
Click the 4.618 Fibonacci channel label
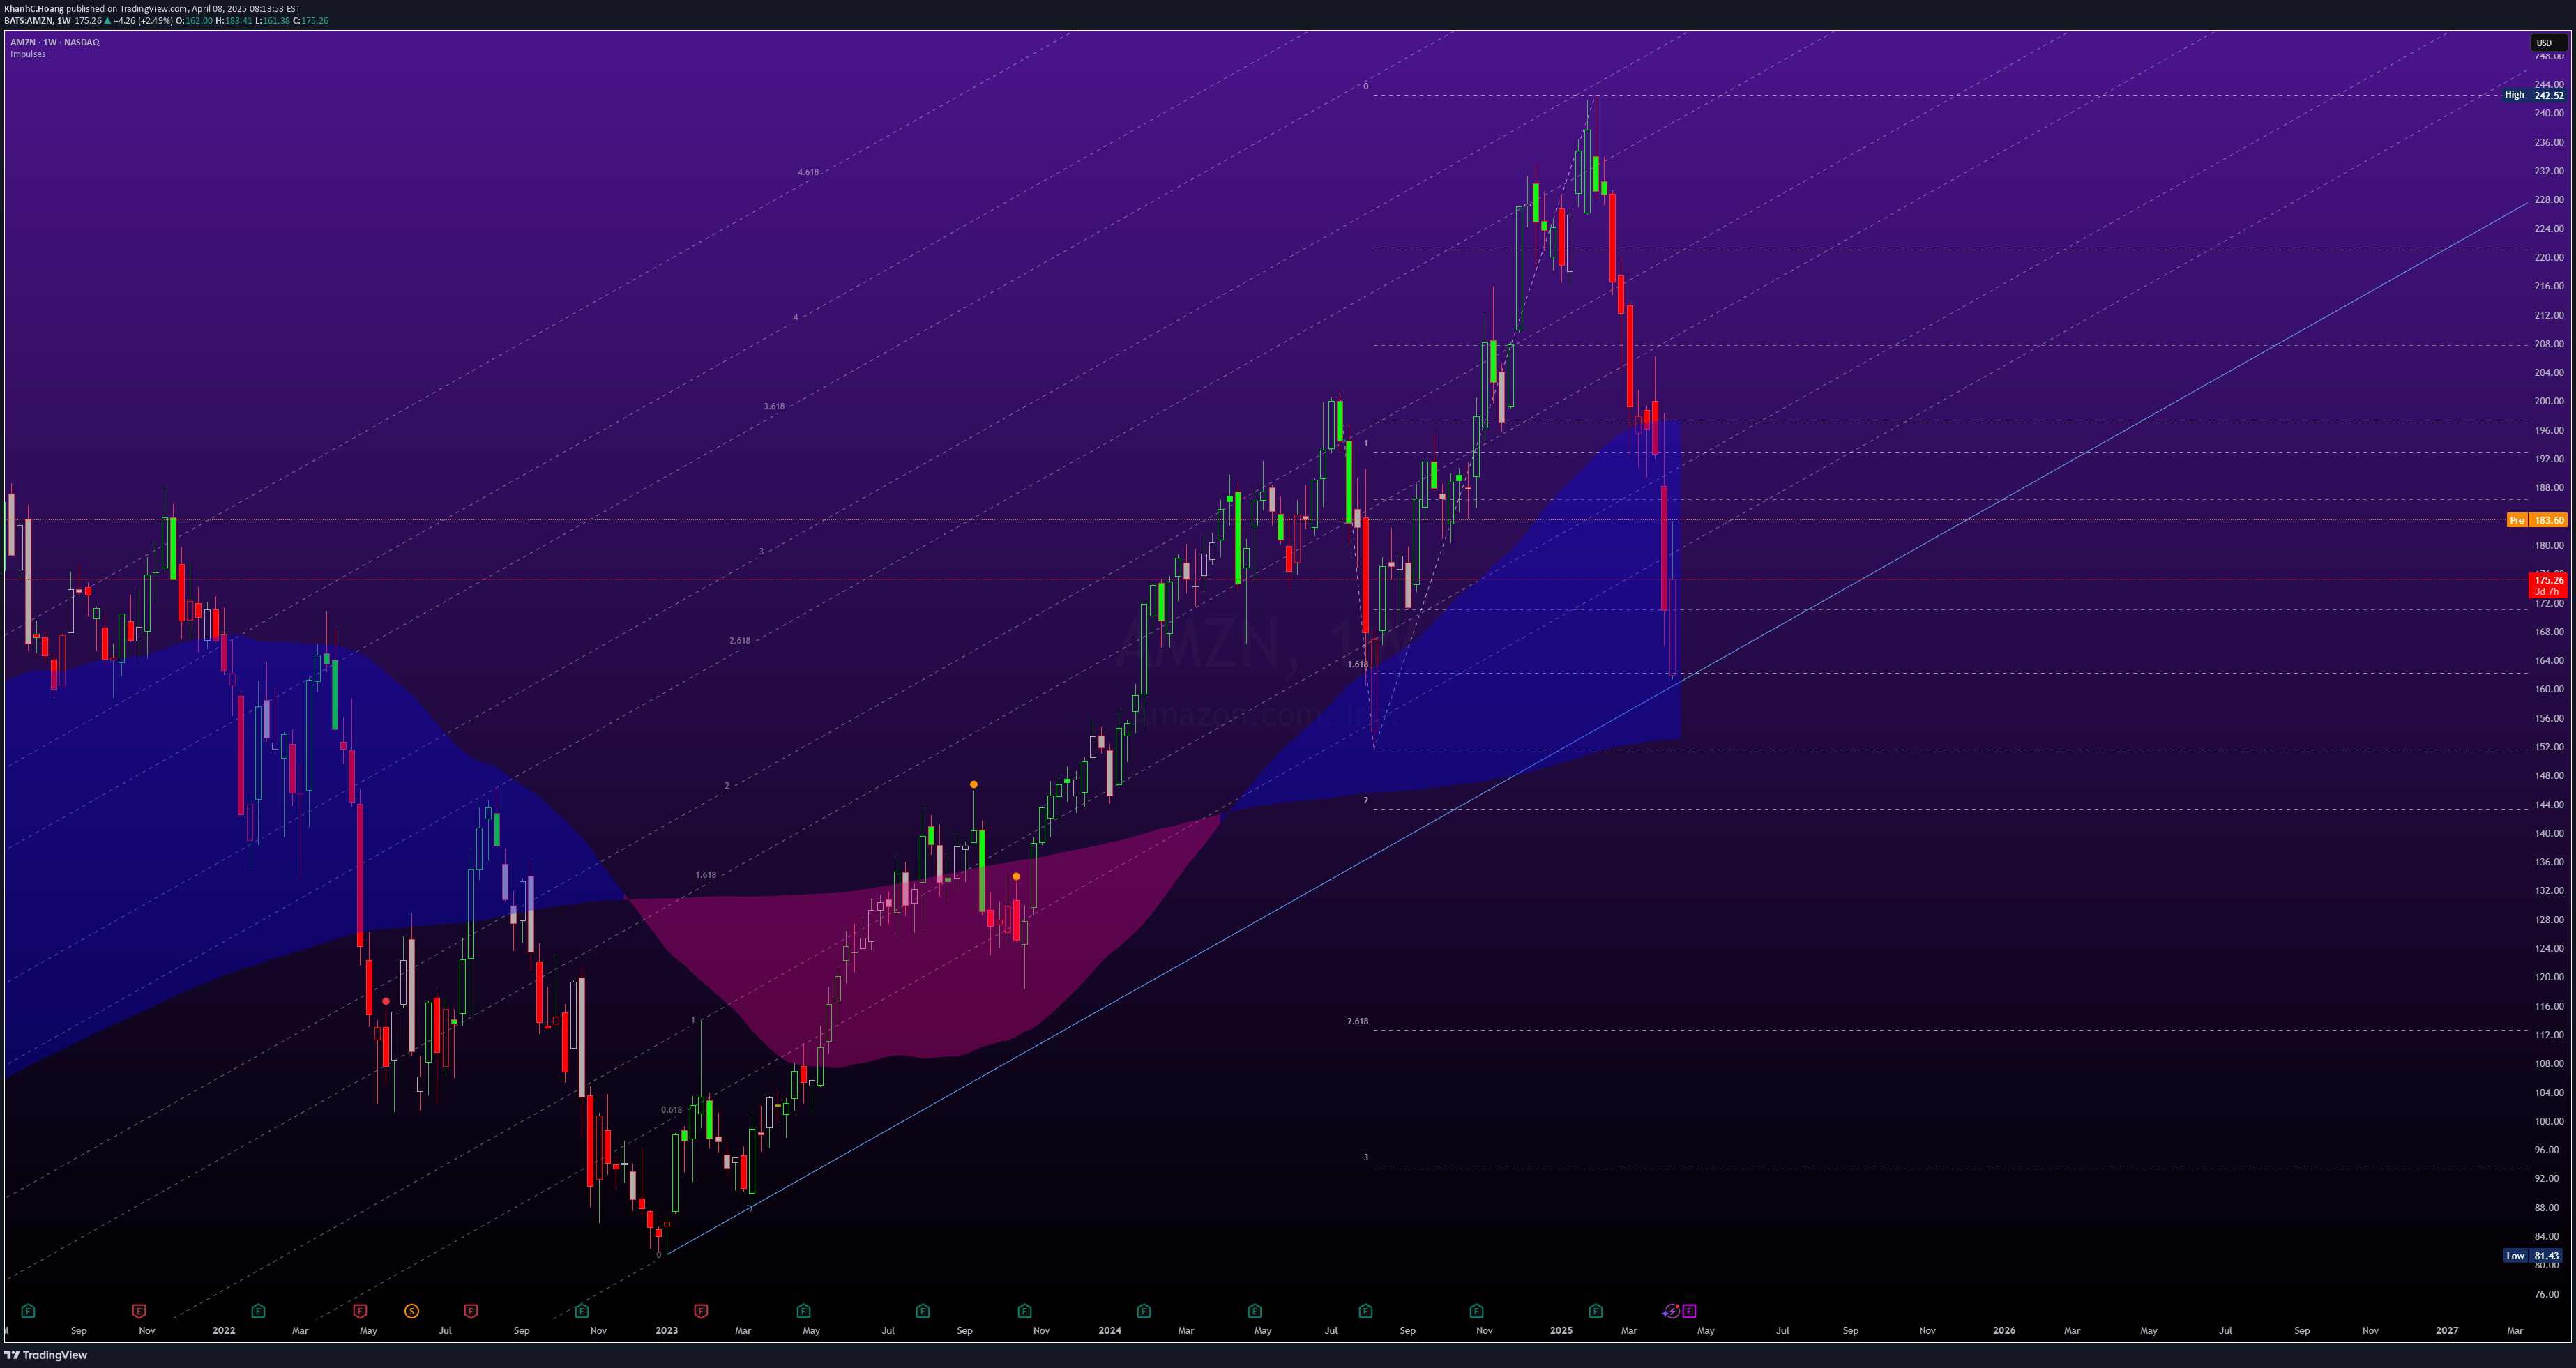[x=808, y=172]
